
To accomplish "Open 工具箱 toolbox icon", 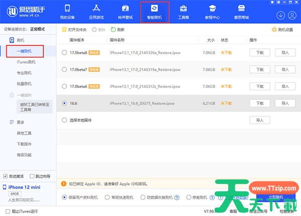I will [184, 11].
